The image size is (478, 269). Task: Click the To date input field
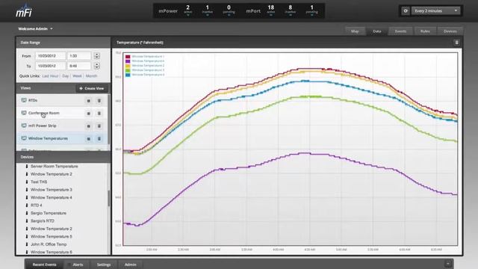[50, 66]
